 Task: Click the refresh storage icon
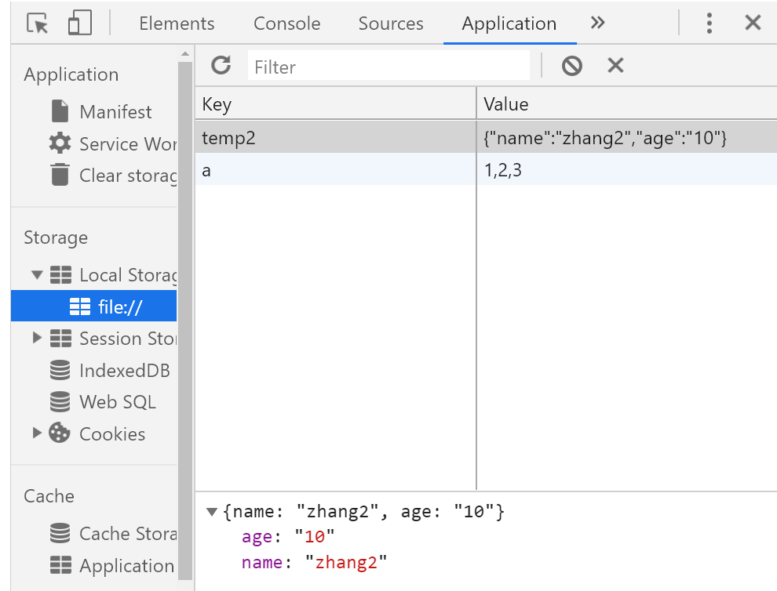[x=221, y=66]
